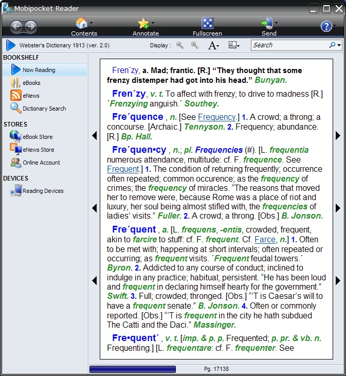Screen dimensions: 346x376
Task: Click the Fre´quent adjective headword
Action: pyautogui.click(x=134, y=229)
